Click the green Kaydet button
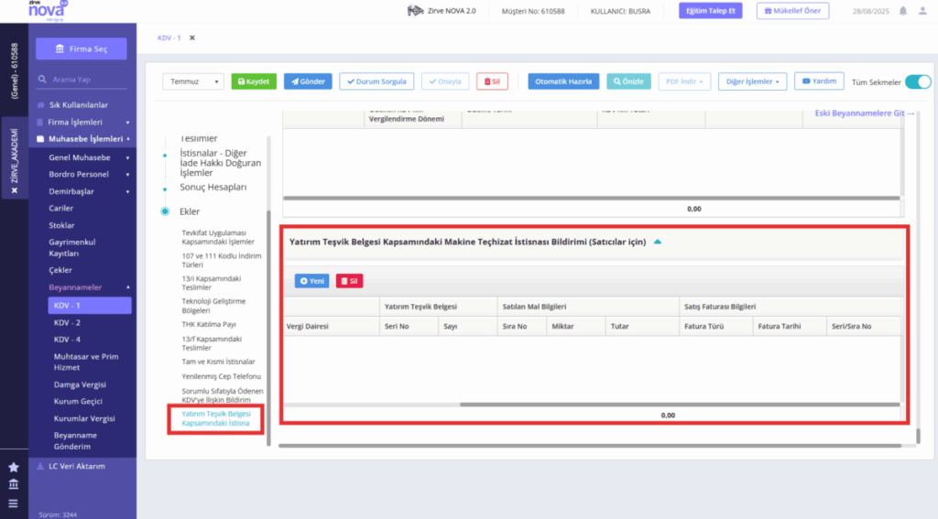Screen dimensions: 938x519 tap(254, 81)
